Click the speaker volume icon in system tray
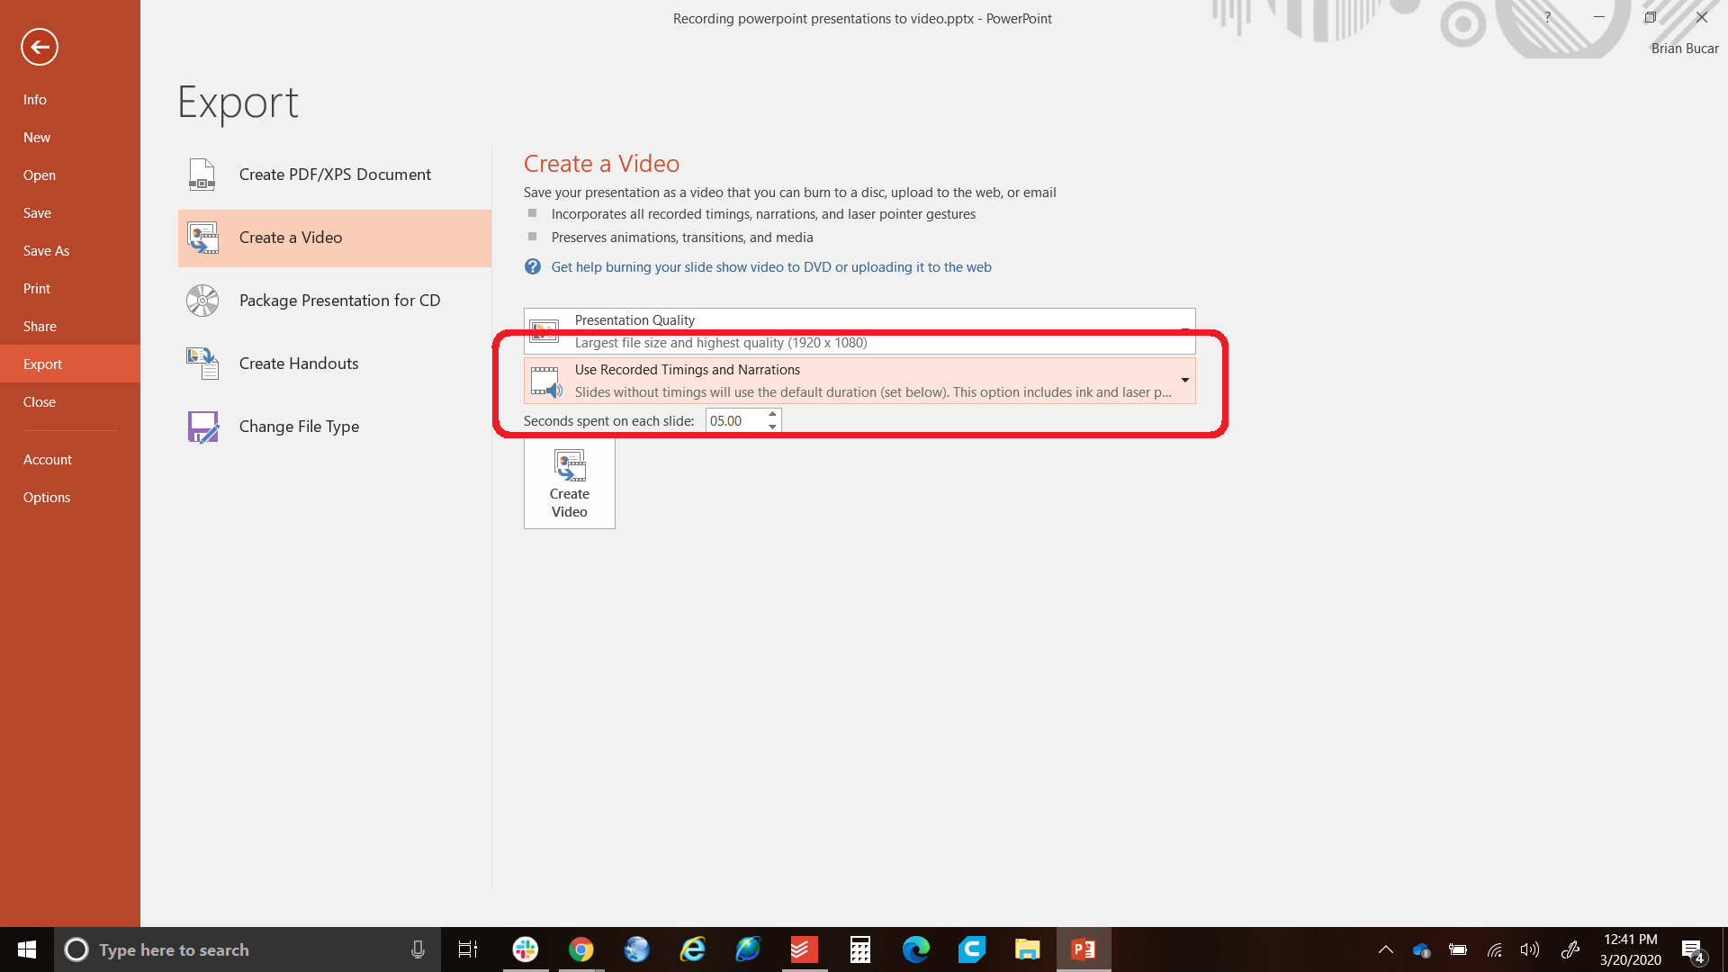1728x972 pixels. click(1530, 949)
